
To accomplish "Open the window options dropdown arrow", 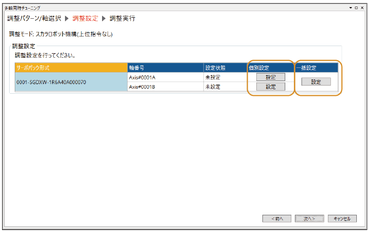I will click(350, 8).
